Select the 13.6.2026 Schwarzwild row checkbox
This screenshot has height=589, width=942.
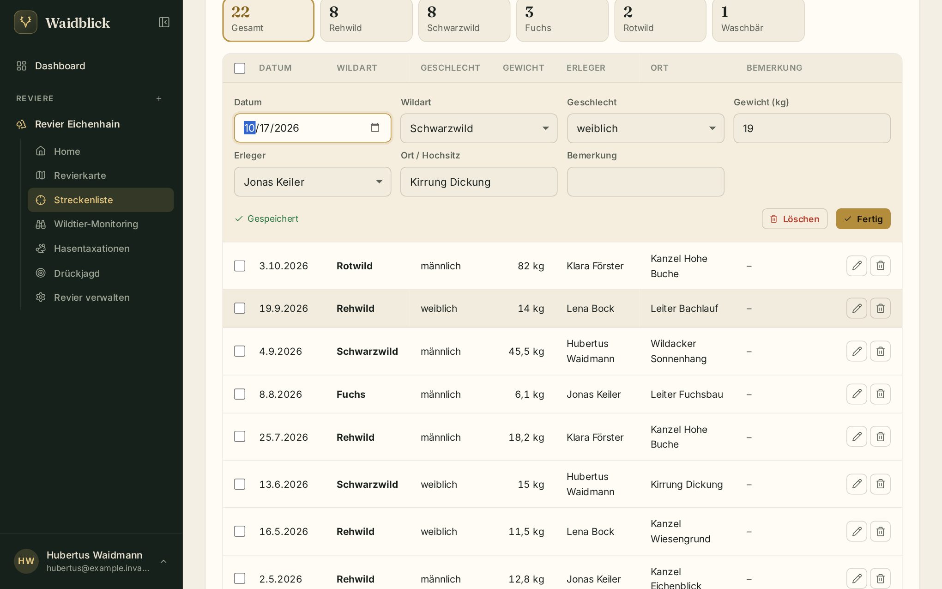(x=240, y=484)
